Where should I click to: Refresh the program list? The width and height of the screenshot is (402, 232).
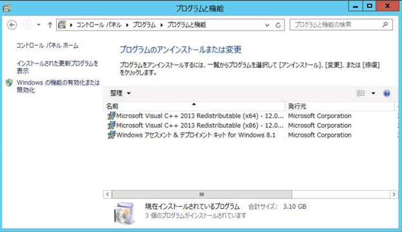coord(278,25)
